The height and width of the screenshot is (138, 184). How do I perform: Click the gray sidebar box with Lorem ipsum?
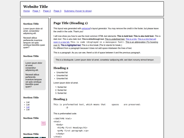(34, 75)
